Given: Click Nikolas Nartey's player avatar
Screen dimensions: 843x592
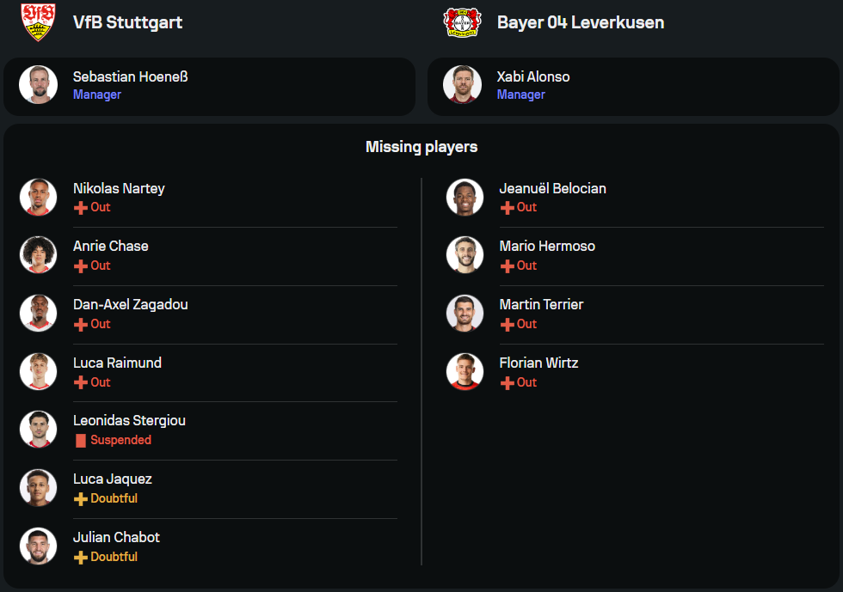Looking at the screenshot, I should (x=38, y=197).
